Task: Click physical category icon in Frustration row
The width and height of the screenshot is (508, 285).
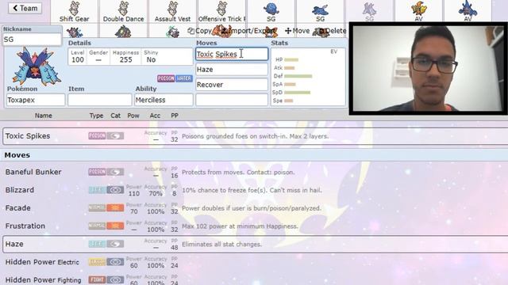Action: click(x=115, y=226)
